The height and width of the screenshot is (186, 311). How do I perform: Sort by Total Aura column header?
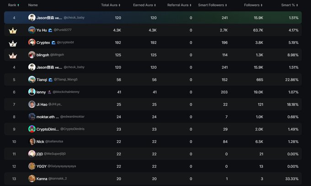[x=111, y=5]
